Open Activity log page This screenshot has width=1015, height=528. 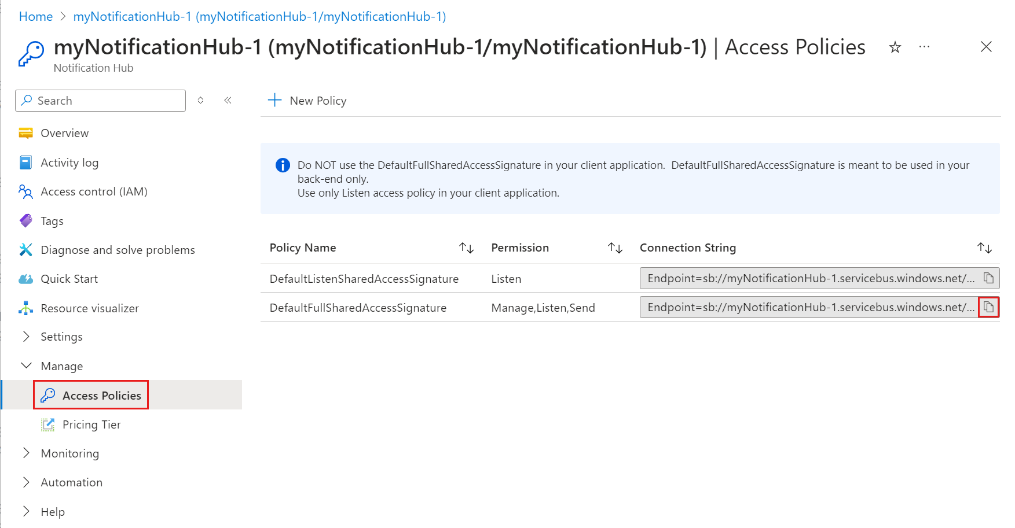[x=69, y=163]
